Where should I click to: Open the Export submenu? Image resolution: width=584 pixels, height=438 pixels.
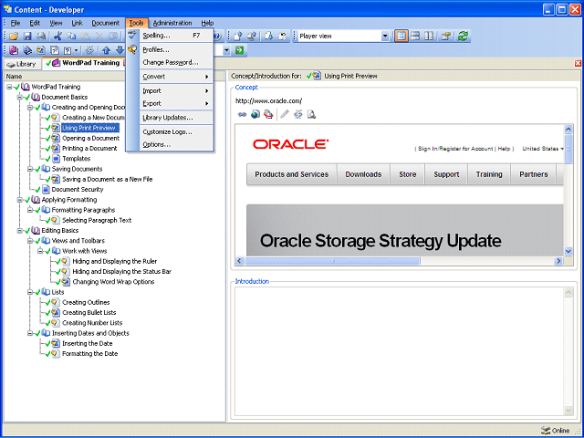click(x=176, y=103)
